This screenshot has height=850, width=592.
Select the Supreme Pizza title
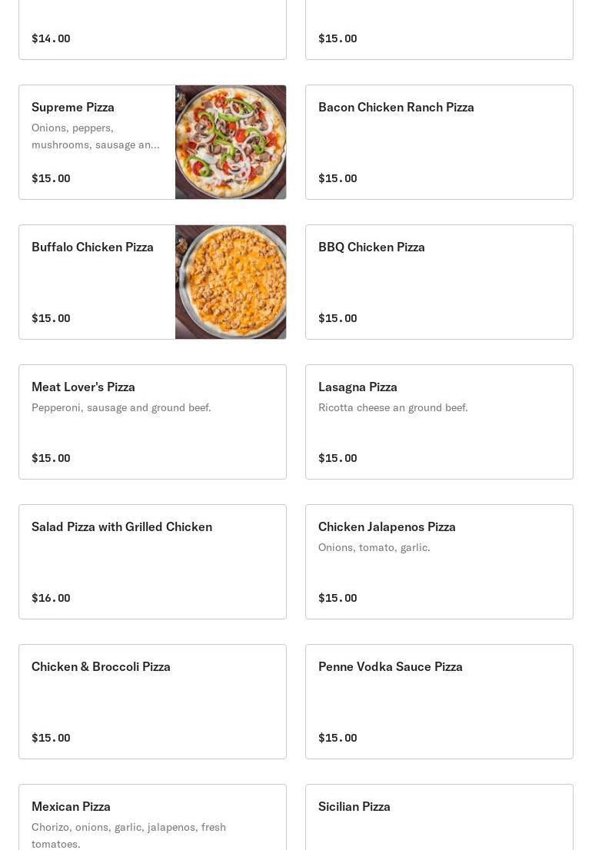click(73, 107)
